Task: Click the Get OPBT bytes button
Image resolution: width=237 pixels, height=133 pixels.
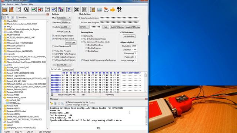Action: tap(117, 27)
